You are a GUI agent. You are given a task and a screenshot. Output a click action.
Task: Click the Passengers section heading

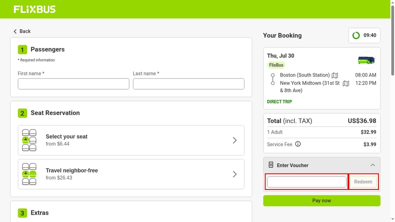coord(48,49)
